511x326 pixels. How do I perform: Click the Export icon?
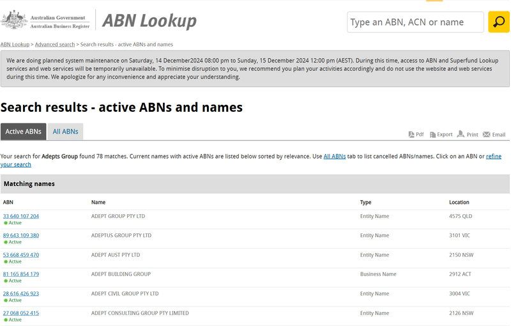(432, 135)
